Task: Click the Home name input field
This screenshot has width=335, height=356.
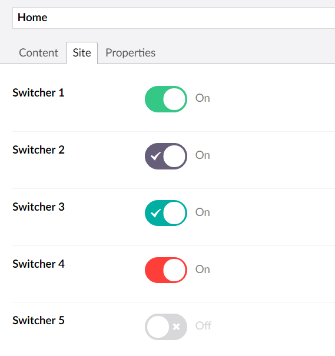Action: 174,18
